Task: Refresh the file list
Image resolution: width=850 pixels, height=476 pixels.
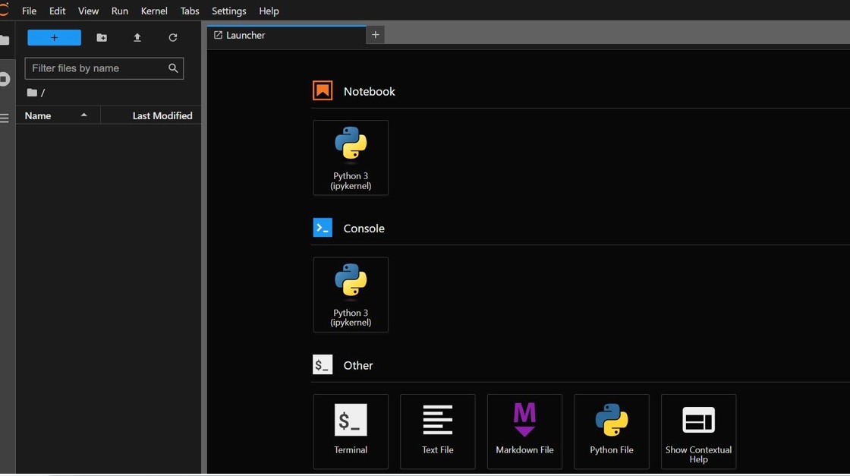Action: coord(173,37)
